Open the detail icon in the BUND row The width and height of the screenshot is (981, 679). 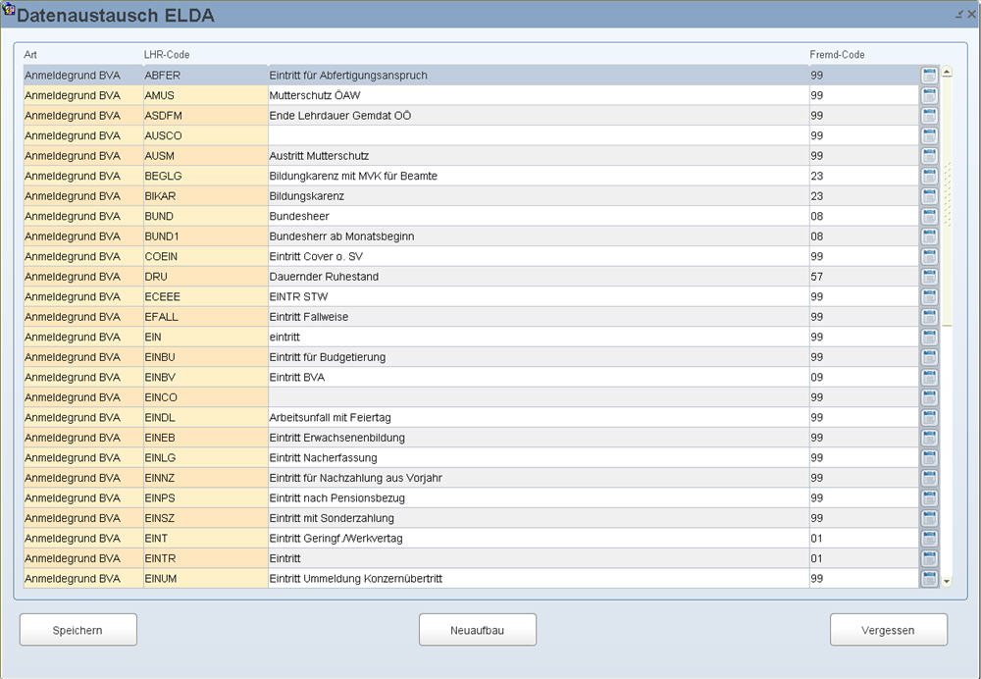point(929,216)
